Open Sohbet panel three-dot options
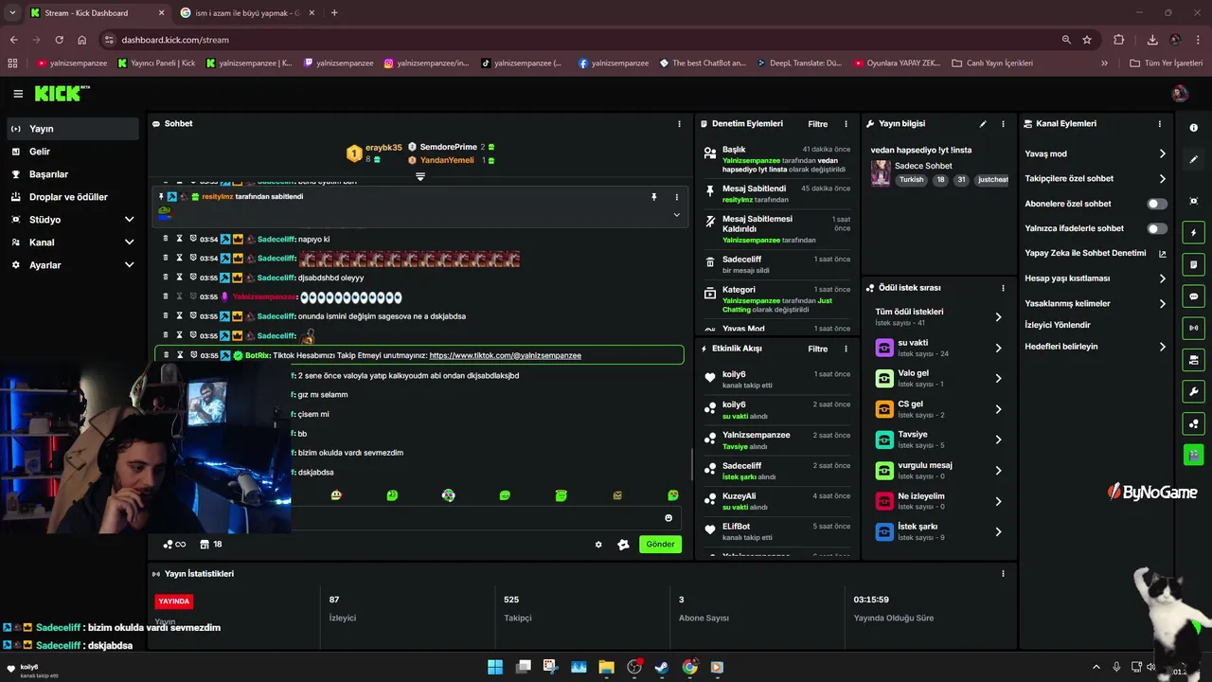Image resolution: width=1212 pixels, height=682 pixels. pyautogui.click(x=679, y=124)
